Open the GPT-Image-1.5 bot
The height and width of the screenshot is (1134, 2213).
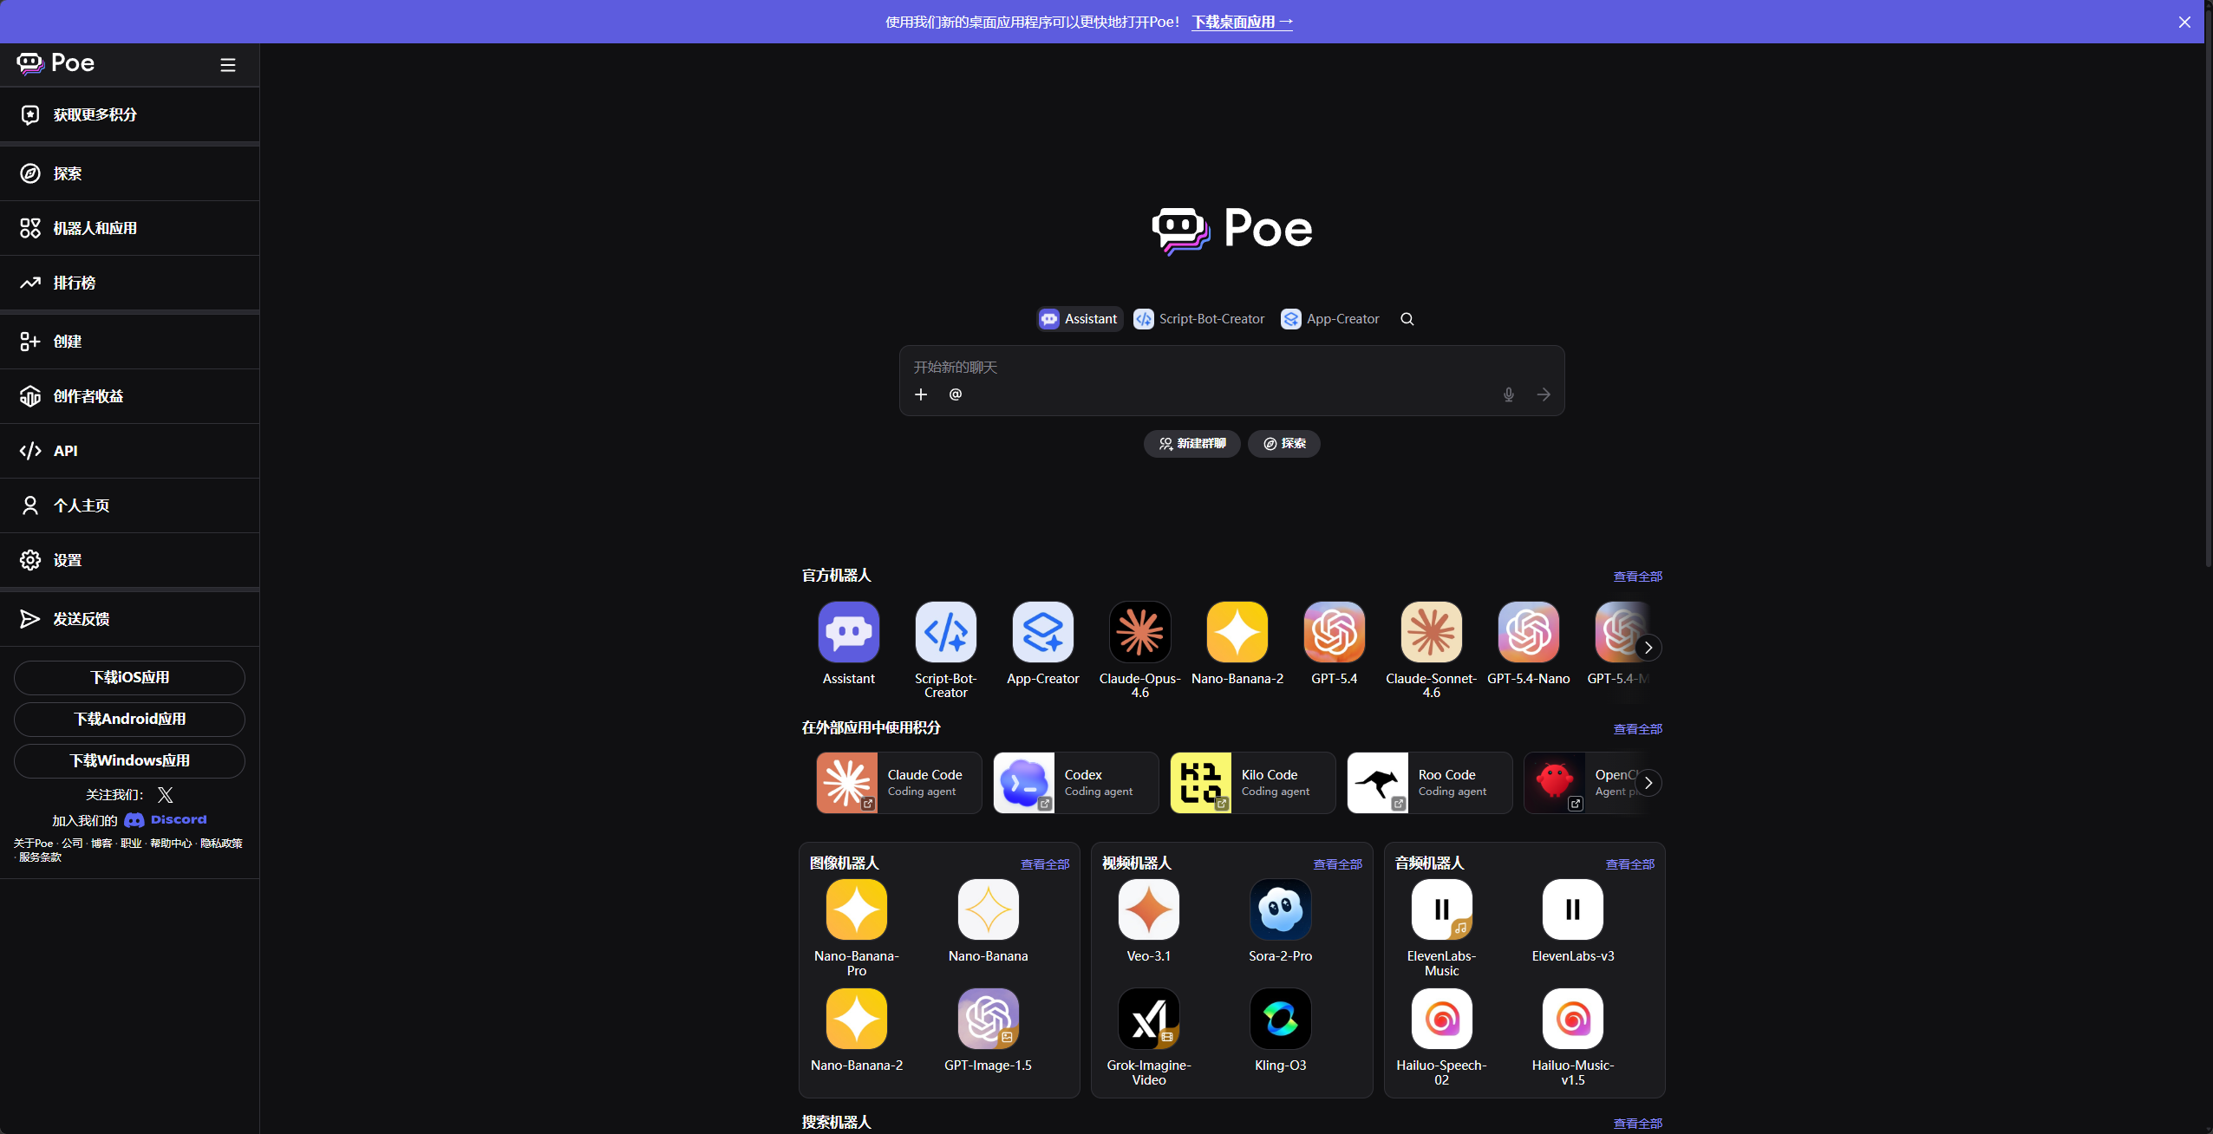[x=989, y=1019]
